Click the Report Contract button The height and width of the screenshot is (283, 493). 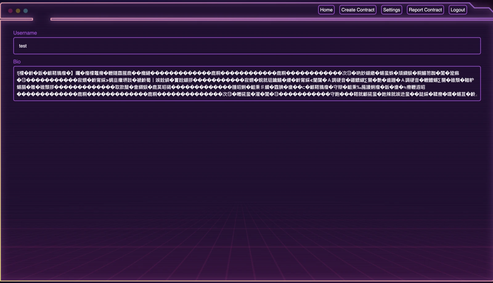(x=425, y=10)
